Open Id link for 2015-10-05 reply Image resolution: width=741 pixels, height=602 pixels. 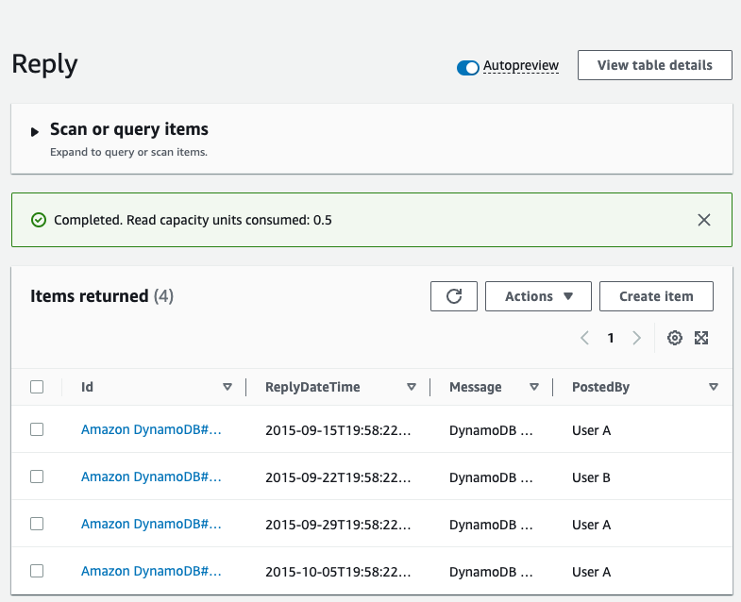pyautogui.click(x=151, y=571)
